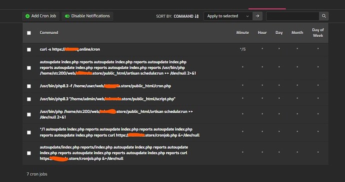Check the row starting 'autoupdate/index.php reports/index.php'

coord(29,153)
